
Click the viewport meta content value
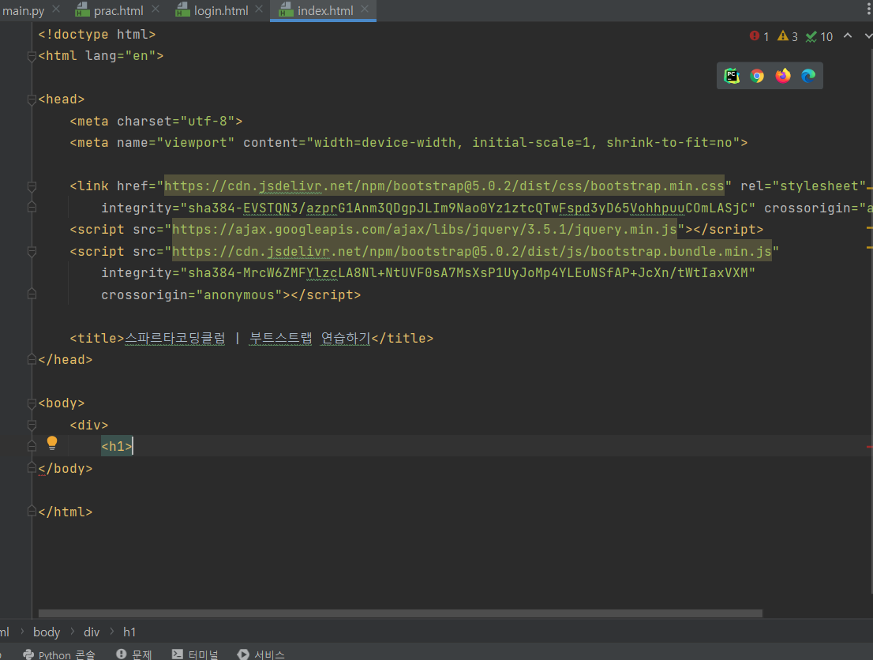point(523,143)
